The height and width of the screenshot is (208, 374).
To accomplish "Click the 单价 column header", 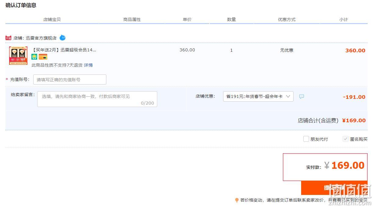I will click(187, 19).
